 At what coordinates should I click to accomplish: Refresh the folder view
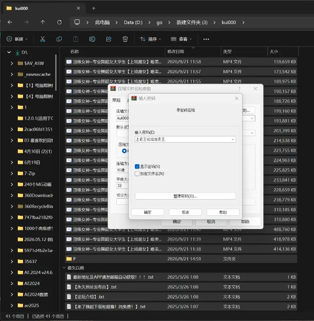pyautogui.click(x=60, y=22)
